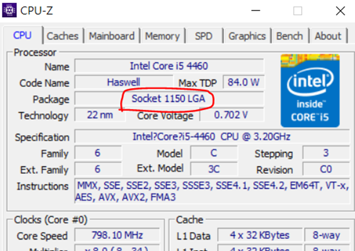Click the Revision value C0
Image resolution: width=355 pixels, height=251 pixels.
pyautogui.click(x=326, y=169)
